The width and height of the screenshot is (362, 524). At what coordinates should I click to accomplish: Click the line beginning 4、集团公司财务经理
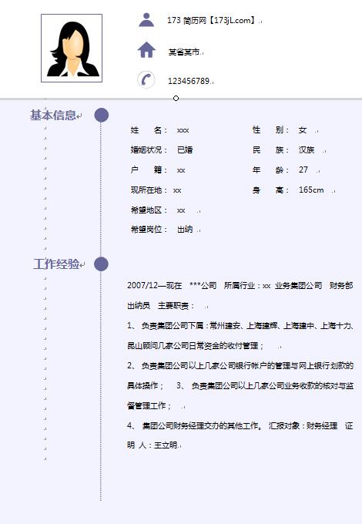pyautogui.click(x=240, y=425)
